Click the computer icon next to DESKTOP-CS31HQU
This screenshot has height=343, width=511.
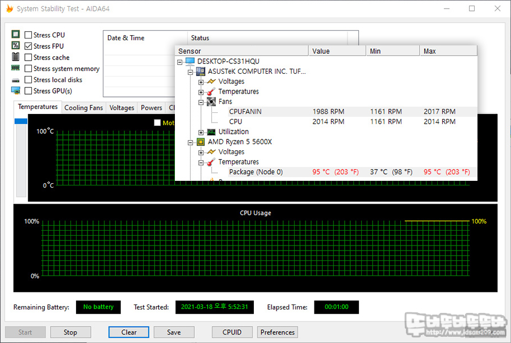190,61
